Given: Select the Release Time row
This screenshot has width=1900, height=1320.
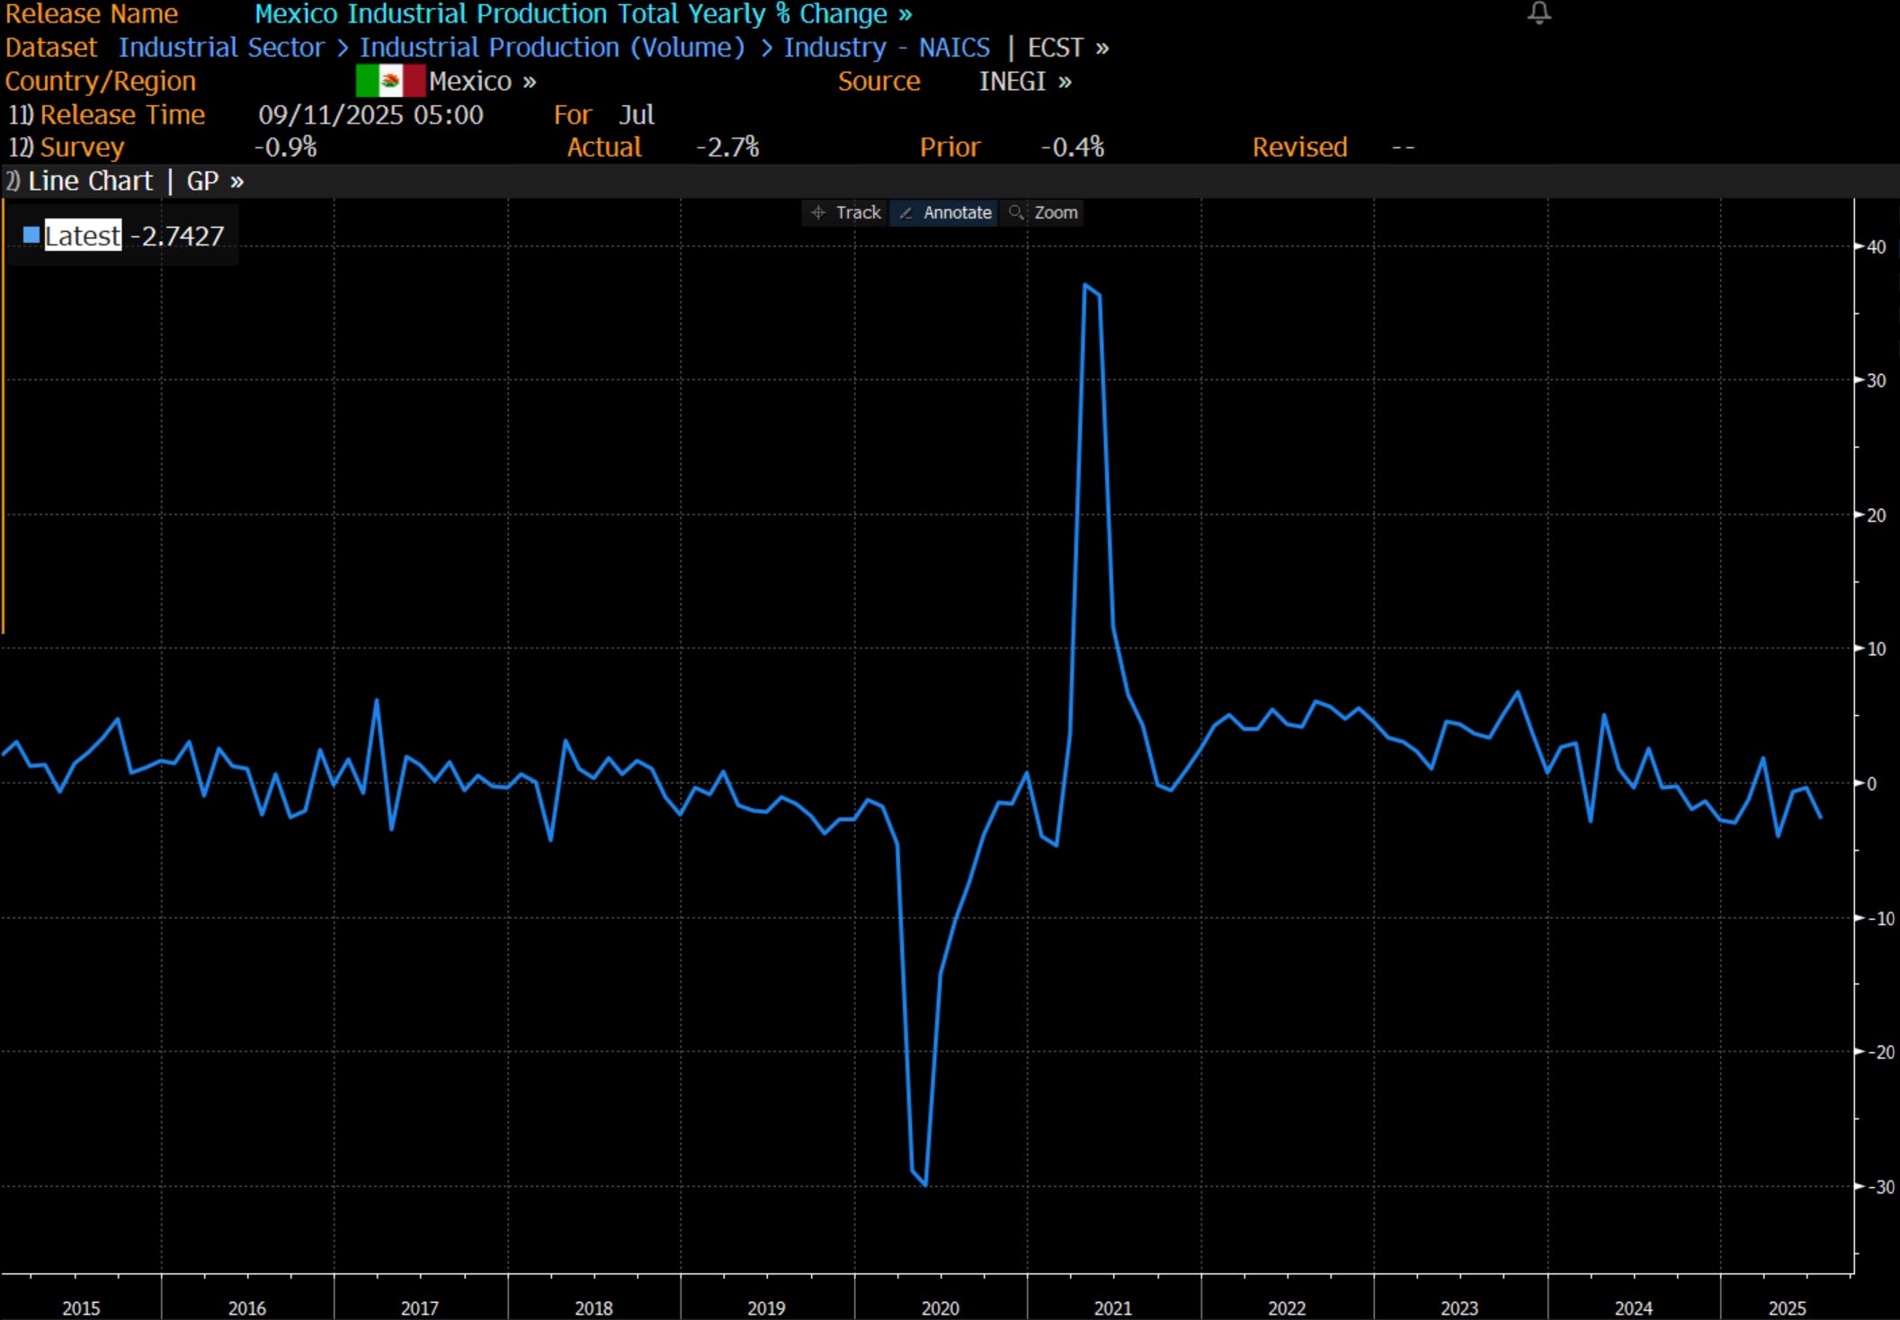Looking at the screenshot, I should pos(122,115).
